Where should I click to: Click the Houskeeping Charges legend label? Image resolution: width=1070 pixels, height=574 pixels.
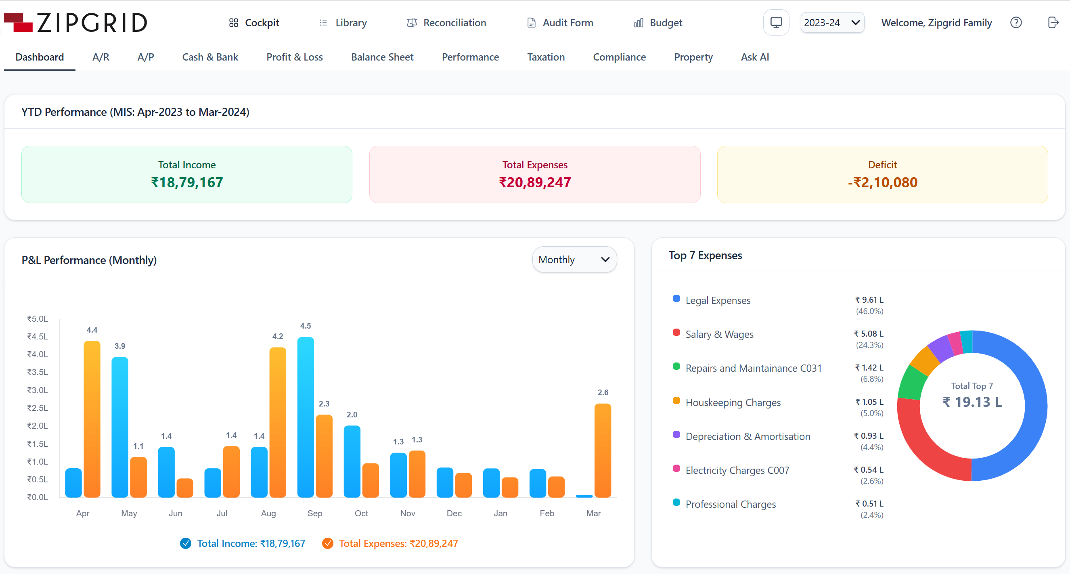[733, 402]
